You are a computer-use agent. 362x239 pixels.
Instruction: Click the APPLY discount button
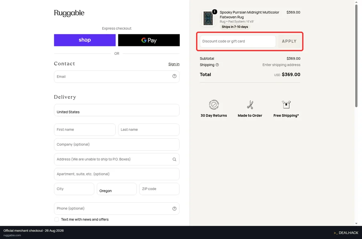coord(289,41)
